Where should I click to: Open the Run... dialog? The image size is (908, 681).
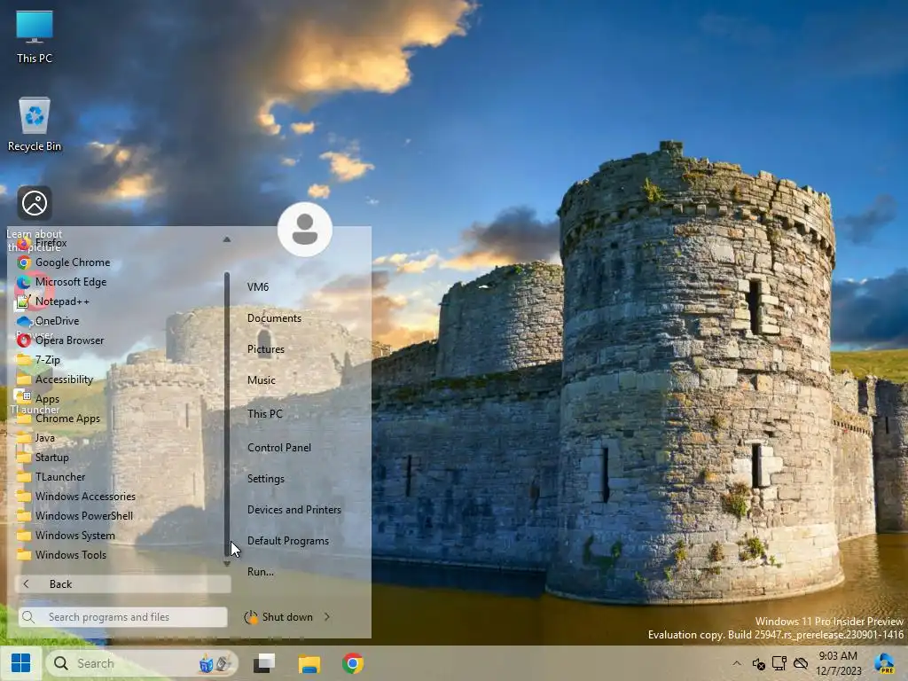coord(261,572)
